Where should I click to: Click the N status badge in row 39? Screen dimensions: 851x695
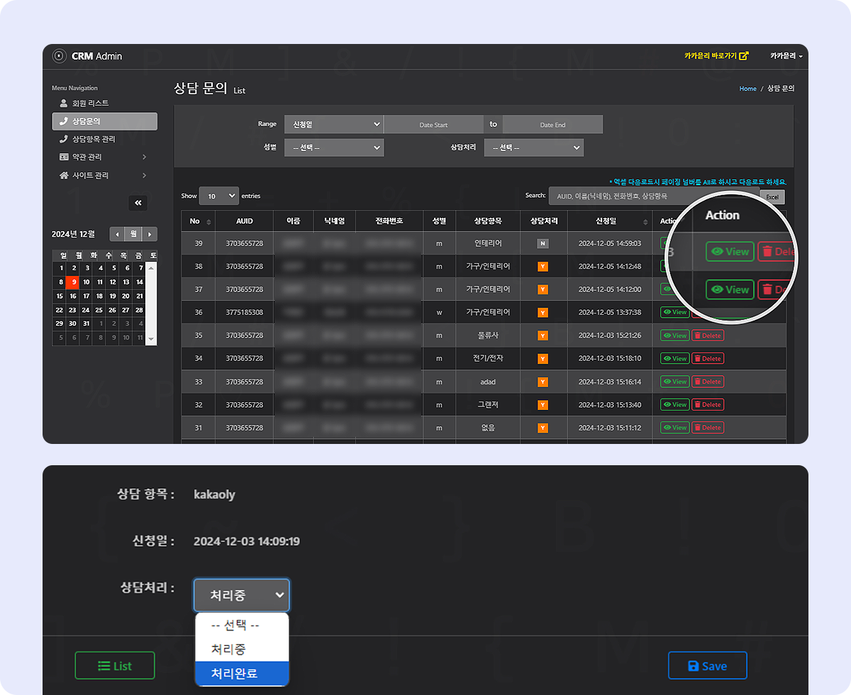(543, 243)
